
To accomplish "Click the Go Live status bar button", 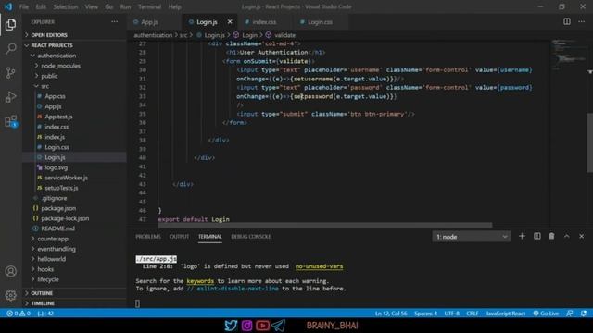I will pos(546,314).
